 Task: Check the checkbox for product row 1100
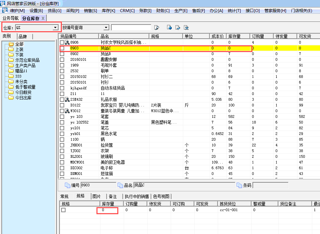pyautogui.click(x=62, y=139)
